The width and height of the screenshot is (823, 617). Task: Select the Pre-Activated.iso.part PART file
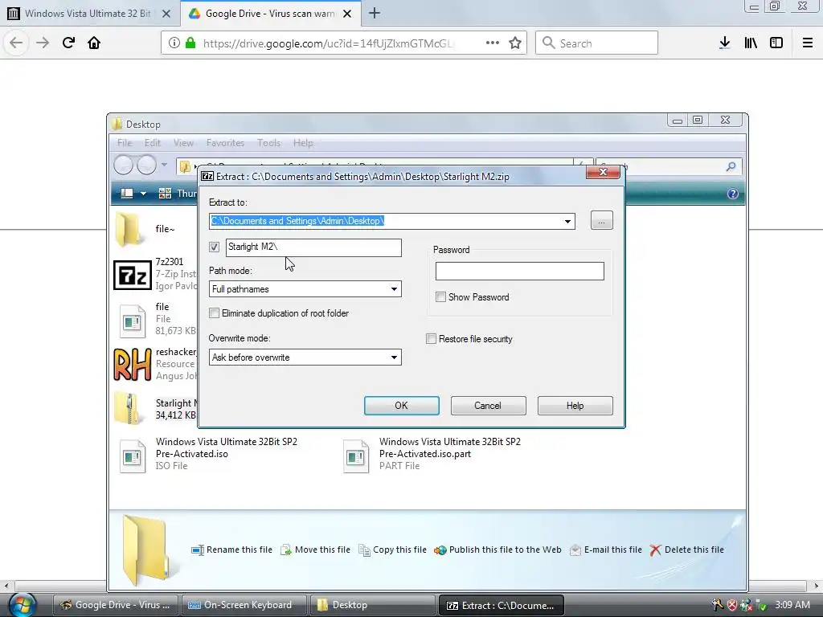tap(433, 454)
